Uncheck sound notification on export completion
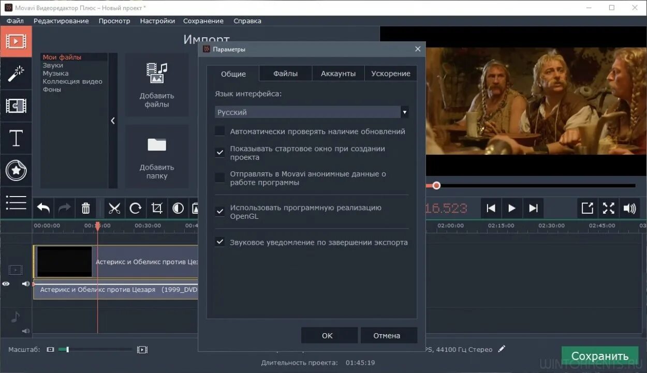647x373 pixels. [220, 242]
